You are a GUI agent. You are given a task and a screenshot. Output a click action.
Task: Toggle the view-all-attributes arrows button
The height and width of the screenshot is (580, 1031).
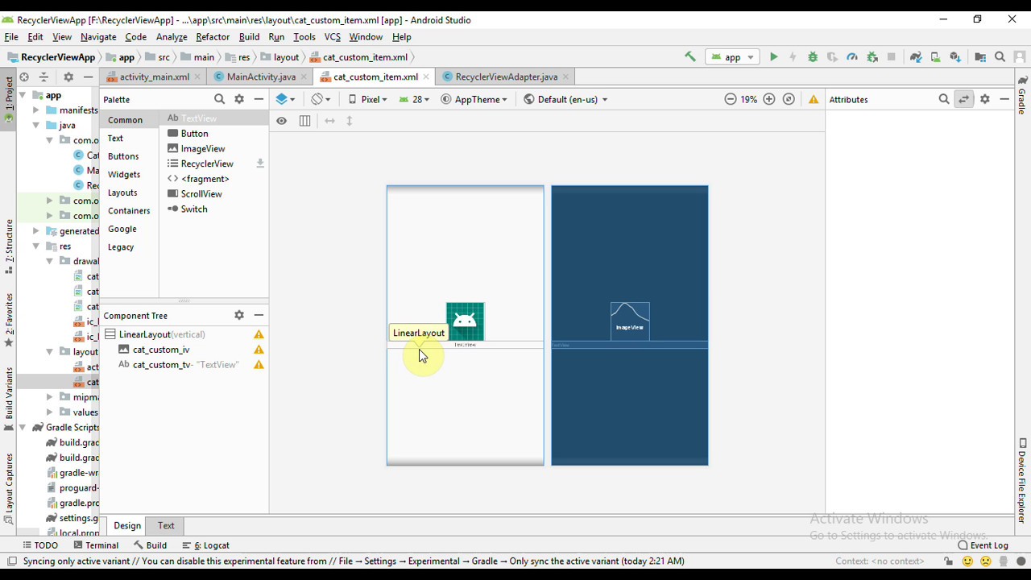[x=964, y=99]
